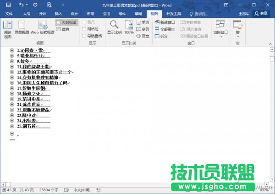
Task: Click the 中文(中国) language indicator in status bar
Action: pos(82,189)
